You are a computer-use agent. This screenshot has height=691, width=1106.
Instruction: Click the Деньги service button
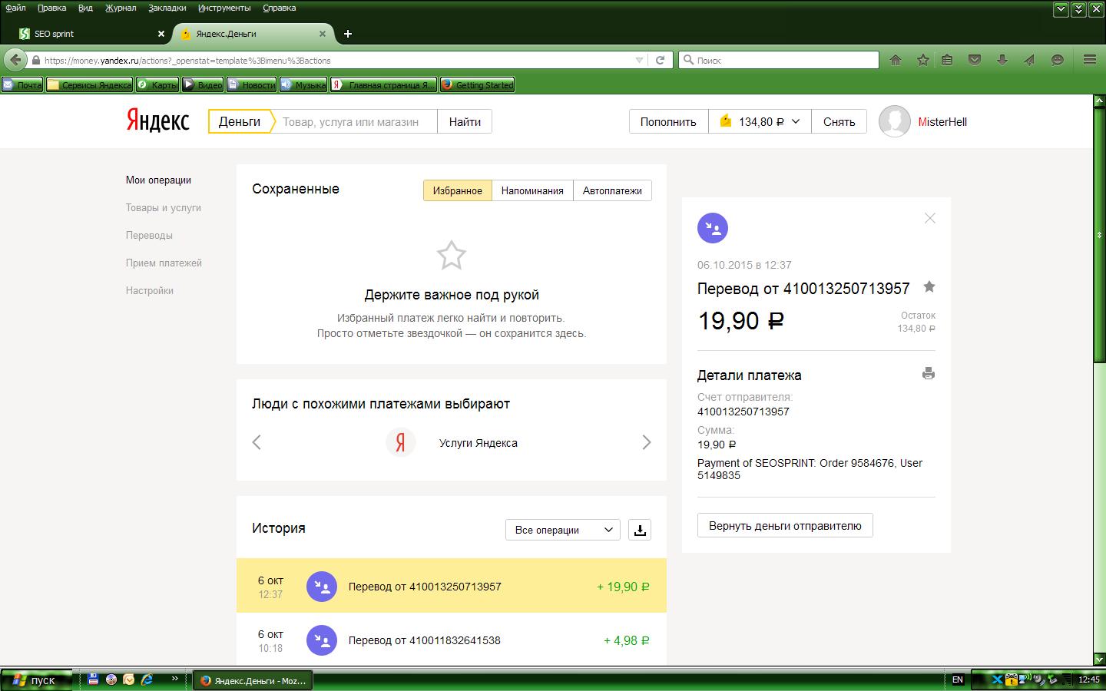[x=240, y=121]
